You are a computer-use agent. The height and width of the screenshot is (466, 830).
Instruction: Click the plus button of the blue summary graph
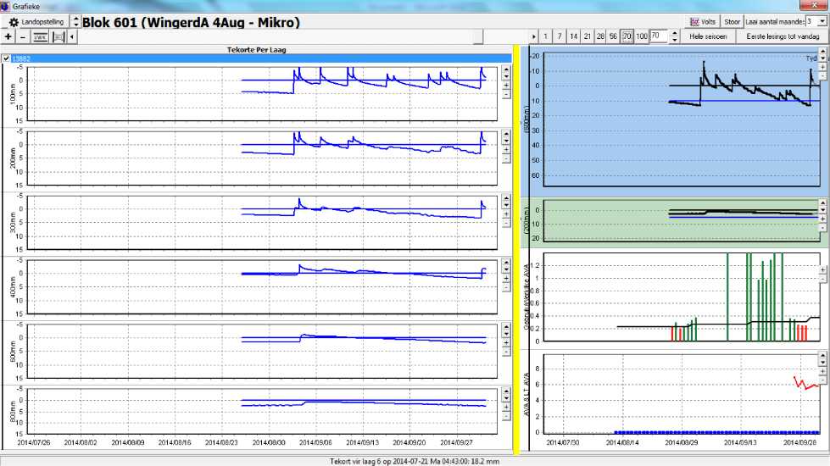(x=822, y=67)
